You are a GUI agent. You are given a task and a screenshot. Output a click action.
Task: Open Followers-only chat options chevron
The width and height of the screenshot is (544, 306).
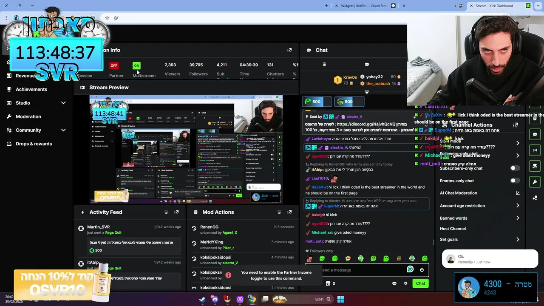[518, 156]
